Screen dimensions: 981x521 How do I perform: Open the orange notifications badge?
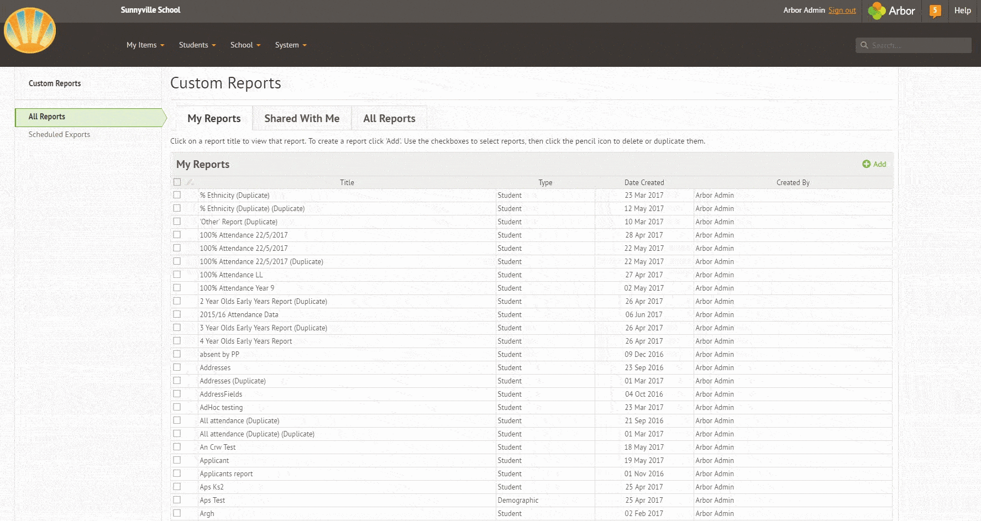[x=935, y=10]
